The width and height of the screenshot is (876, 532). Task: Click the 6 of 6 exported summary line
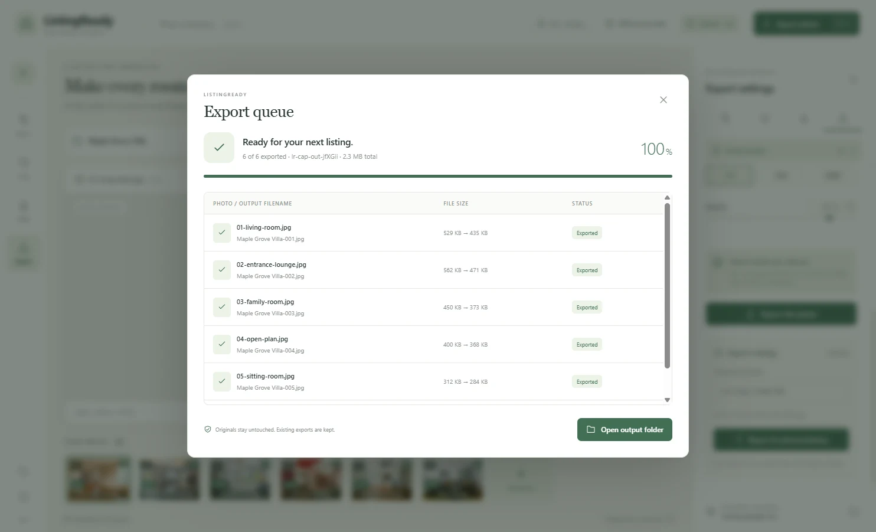310,157
